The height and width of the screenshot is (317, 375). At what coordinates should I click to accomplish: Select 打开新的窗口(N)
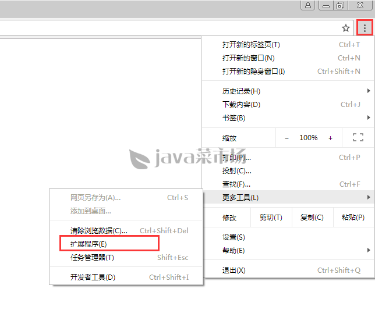point(288,58)
